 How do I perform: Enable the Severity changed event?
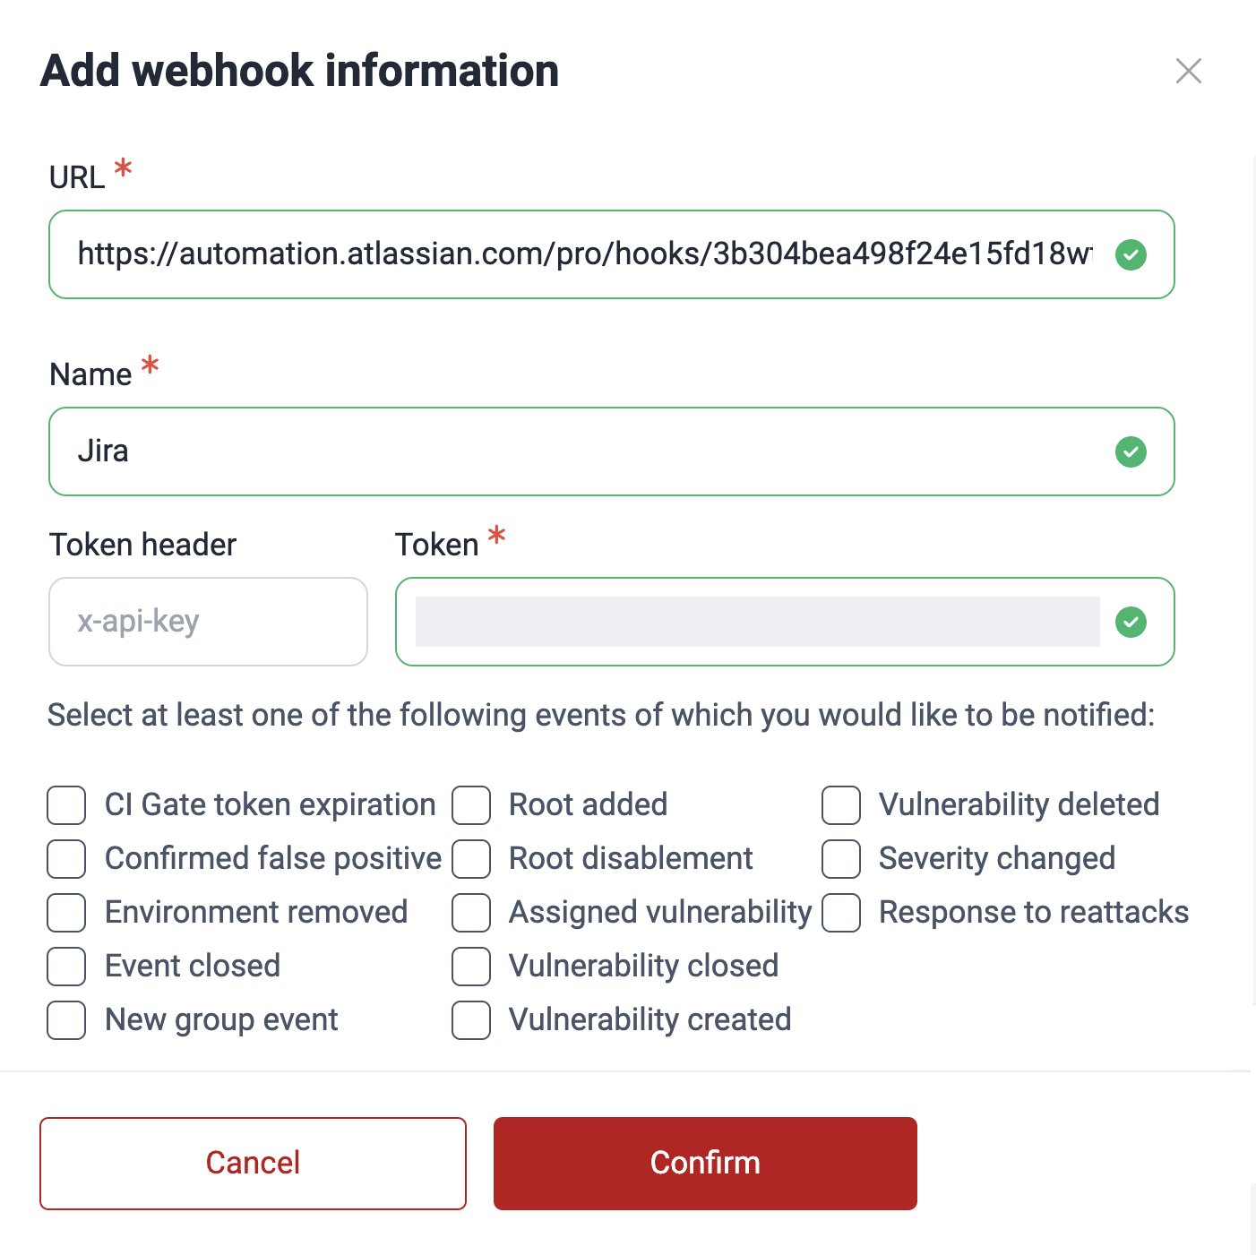[x=840, y=858]
